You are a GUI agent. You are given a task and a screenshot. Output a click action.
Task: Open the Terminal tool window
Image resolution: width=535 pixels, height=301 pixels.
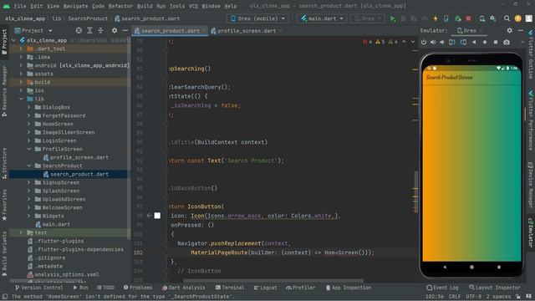coord(230,288)
